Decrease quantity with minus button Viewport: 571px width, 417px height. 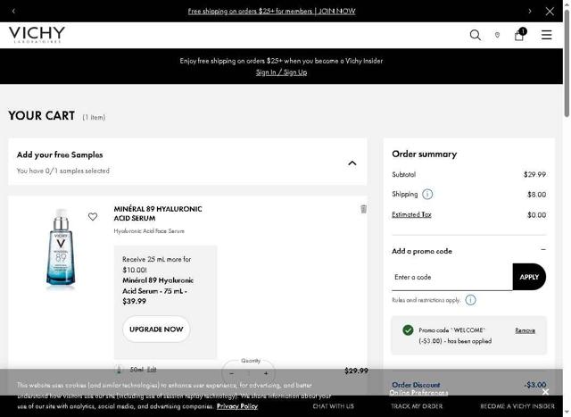pyautogui.click(x=232, y=373)
